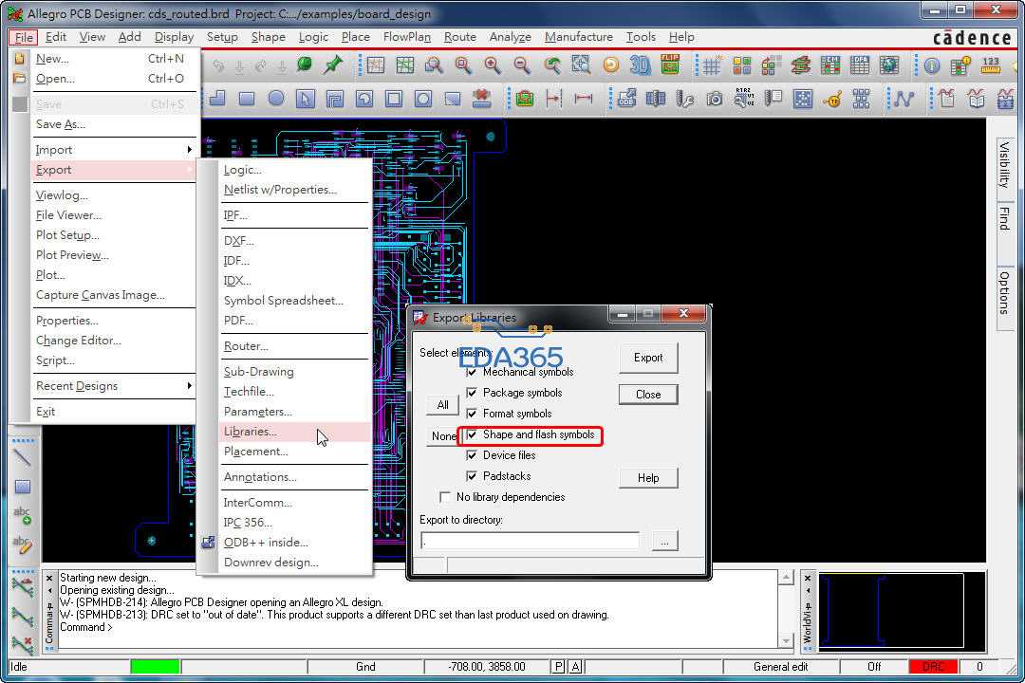Viewport: 1025px width, 683px height.
Task: Open the DFA spreadsheet icon
Action: 860,65
